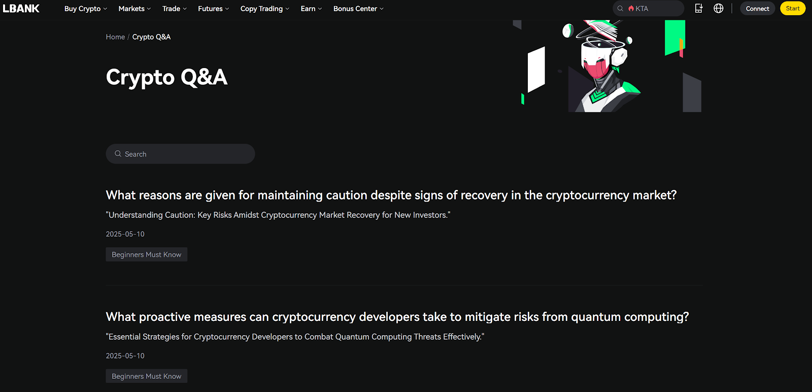Click the Connect button

click(757, 9)
